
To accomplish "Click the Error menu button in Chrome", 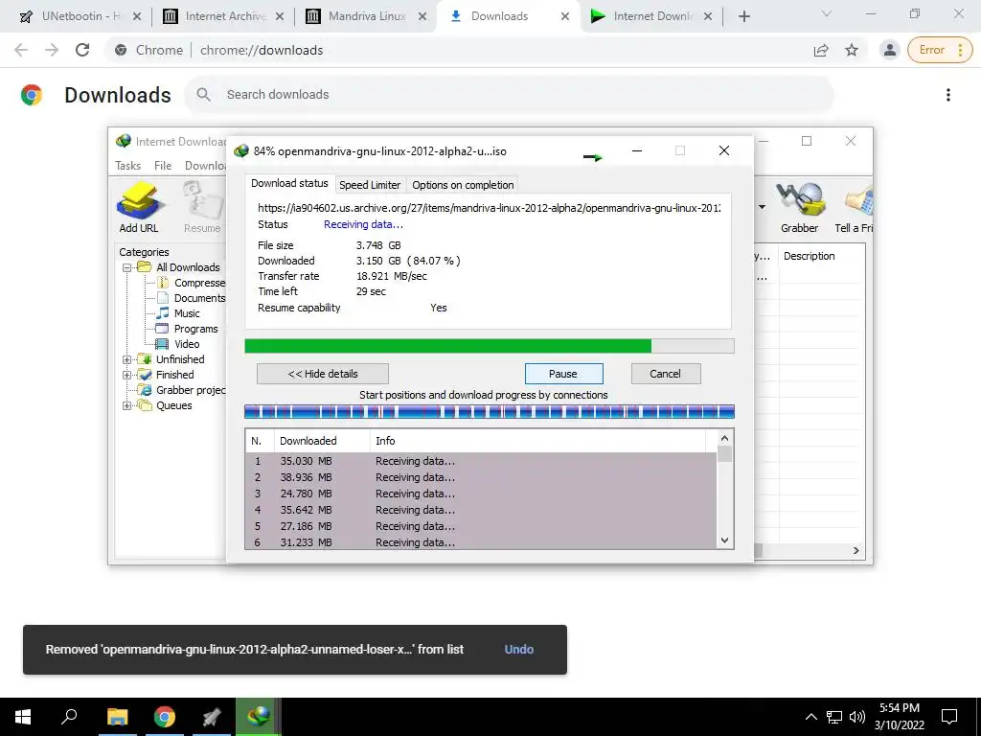I will tap(940, 50).
